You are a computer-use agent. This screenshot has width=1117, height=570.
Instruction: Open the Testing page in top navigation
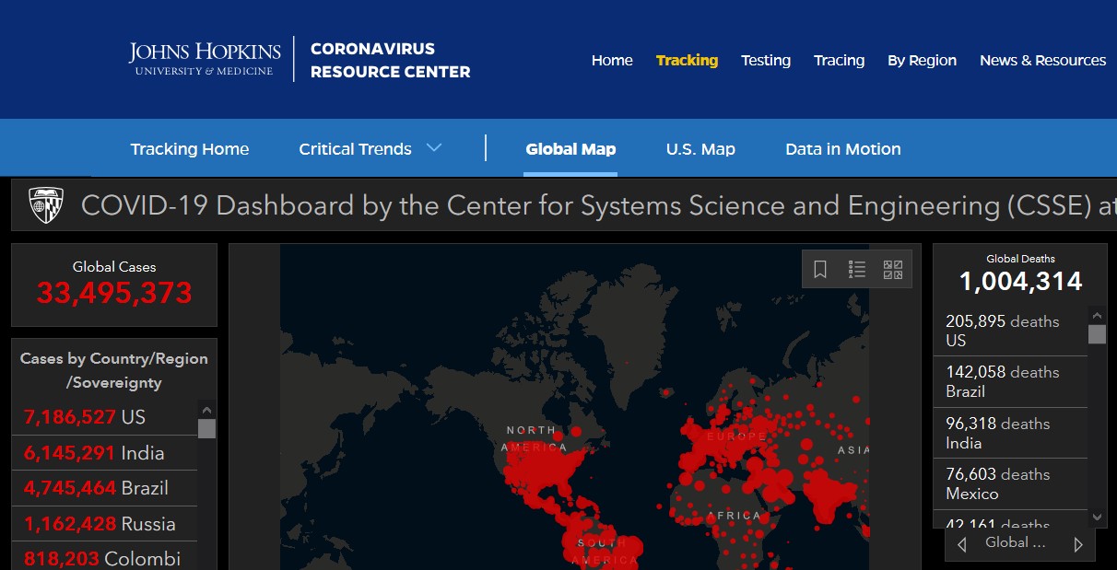click(x=766, y=60)
